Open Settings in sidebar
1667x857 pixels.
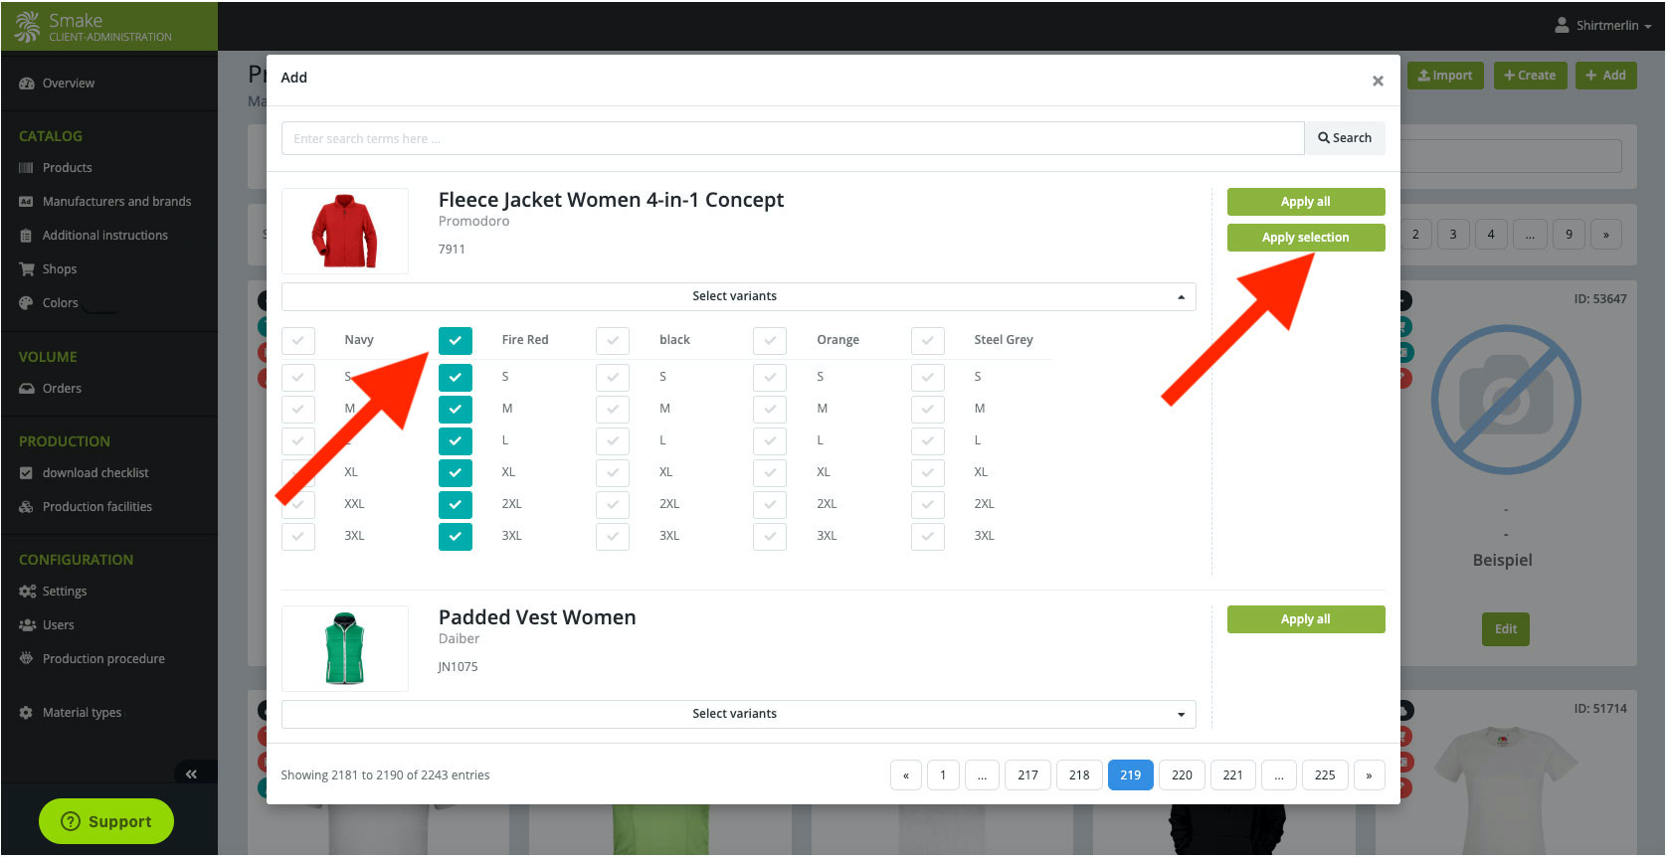(65, 592)
